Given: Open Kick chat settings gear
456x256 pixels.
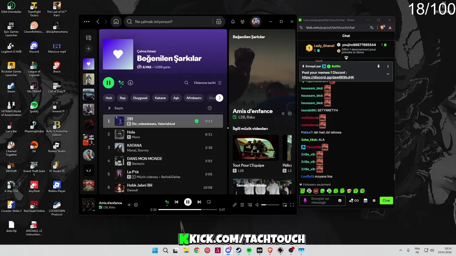Looking at the screenshot, I should [x=374, y=201].
